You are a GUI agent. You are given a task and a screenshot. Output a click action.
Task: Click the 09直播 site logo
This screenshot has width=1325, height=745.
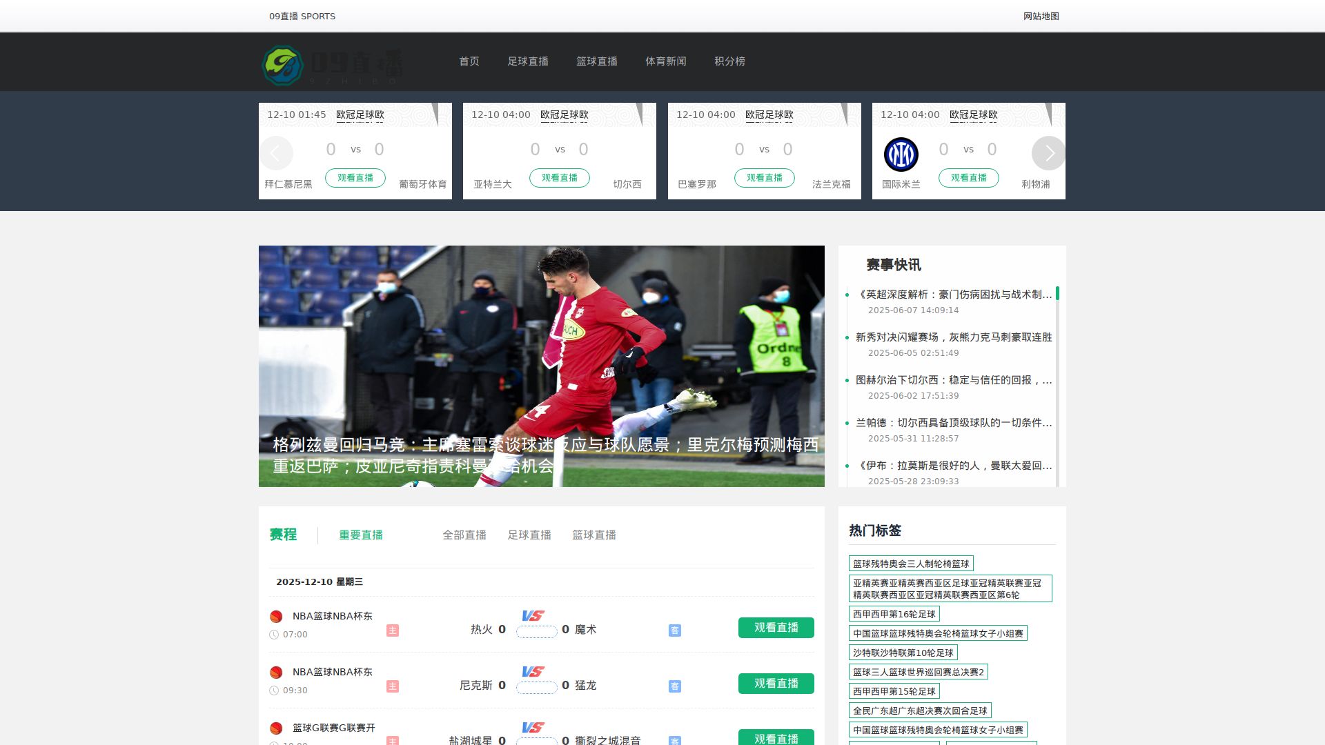click(x=331, y=65)
